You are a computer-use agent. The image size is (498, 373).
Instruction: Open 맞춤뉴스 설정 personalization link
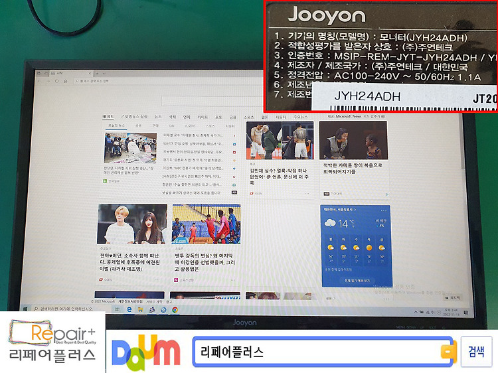[134, 117]
